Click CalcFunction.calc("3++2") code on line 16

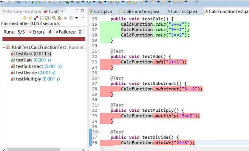click(x=155, y=24)
